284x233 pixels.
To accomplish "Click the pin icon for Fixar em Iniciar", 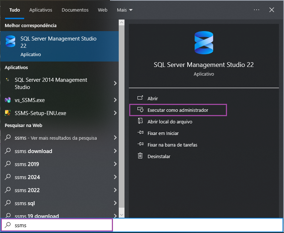I will coord(140,133).
